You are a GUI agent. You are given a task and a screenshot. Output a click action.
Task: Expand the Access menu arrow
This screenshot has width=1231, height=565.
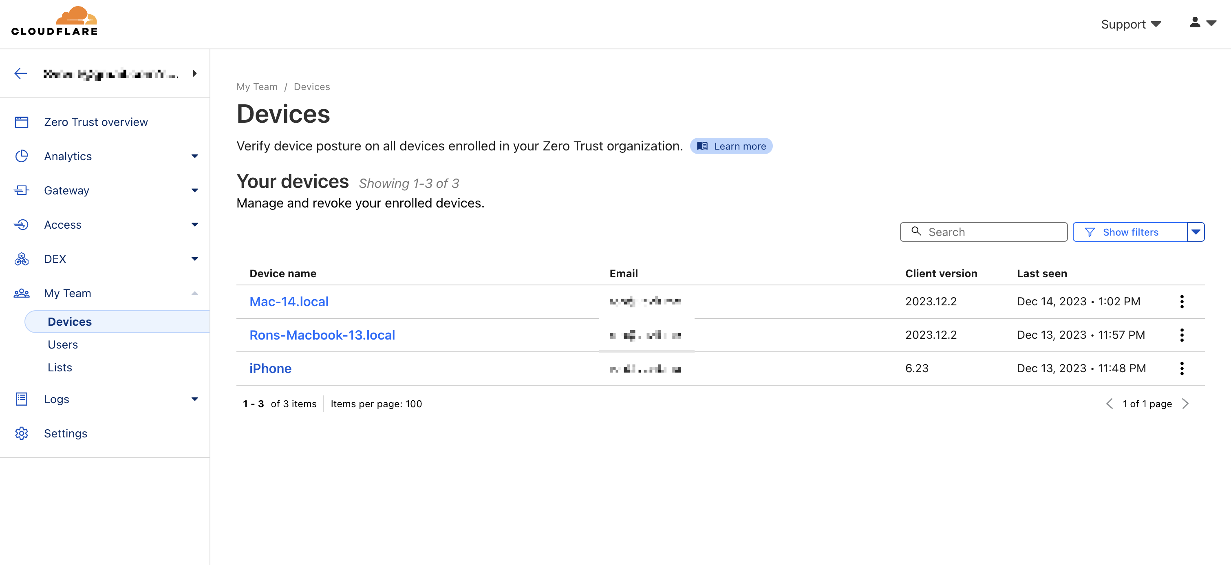click(194, 225)
